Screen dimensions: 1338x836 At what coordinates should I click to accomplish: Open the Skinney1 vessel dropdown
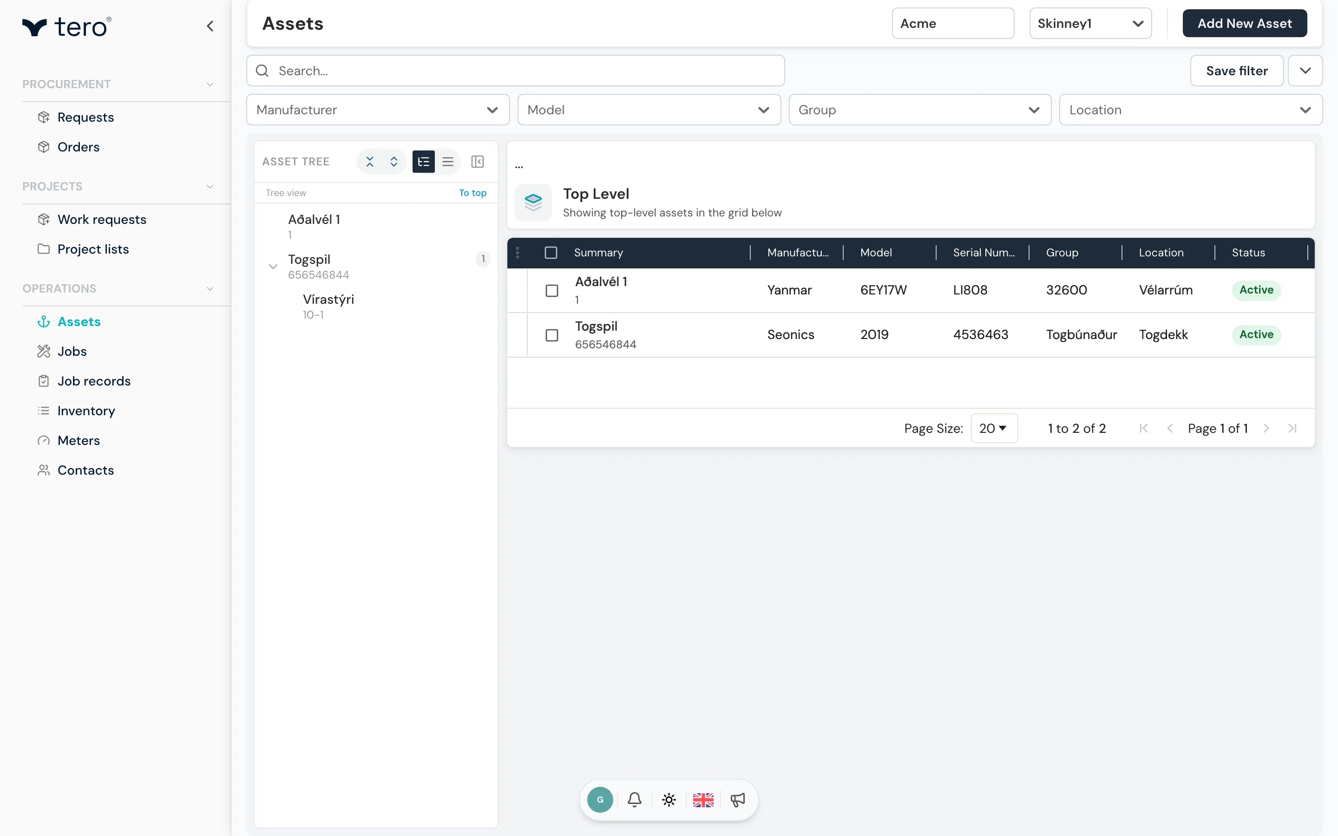pyautogui.click(x=1090, y=23)
